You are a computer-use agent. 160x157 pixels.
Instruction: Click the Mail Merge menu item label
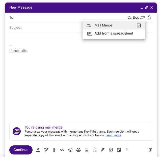[103, 25]
